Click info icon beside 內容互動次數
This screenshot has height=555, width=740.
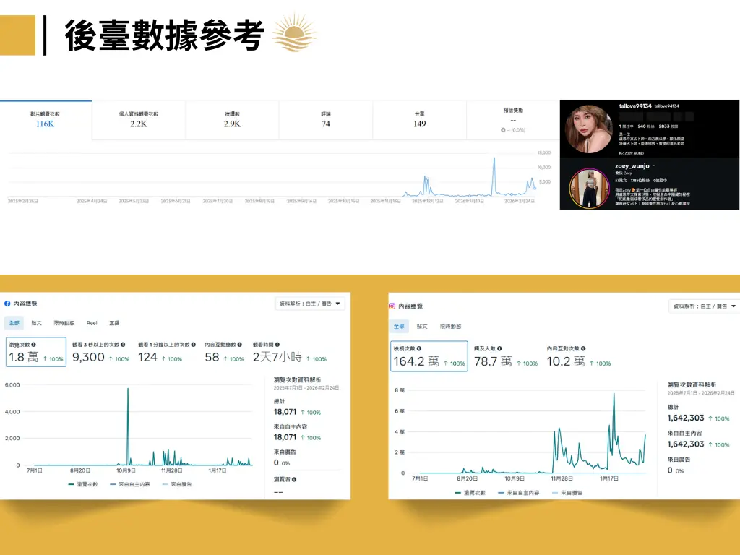(x=583, y=348)
